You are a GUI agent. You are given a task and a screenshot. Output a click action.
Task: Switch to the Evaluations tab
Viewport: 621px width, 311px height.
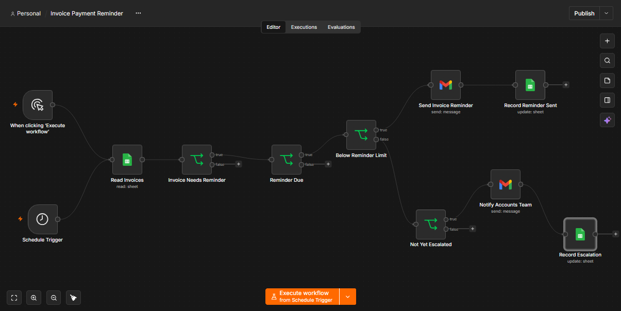coord(341,27)
